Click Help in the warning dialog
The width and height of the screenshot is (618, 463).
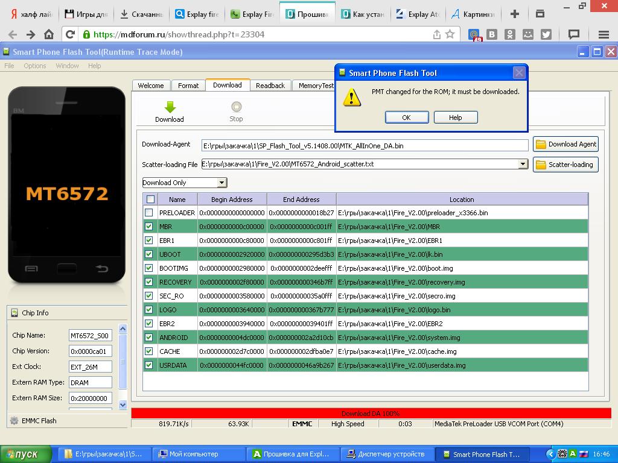[x=456, y=118]
